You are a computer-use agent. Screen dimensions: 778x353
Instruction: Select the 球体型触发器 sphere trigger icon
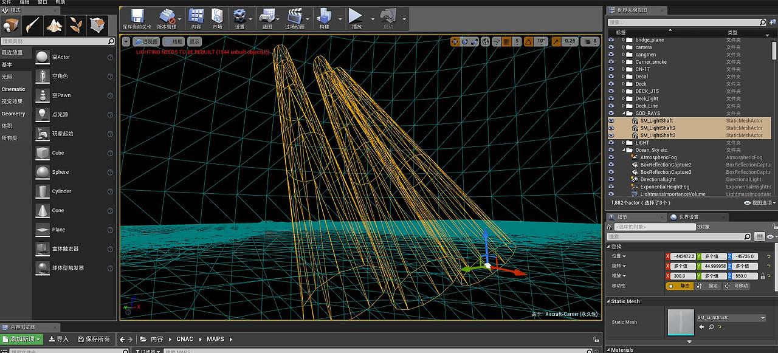coord(43,268)
